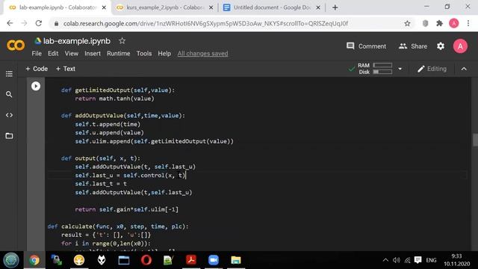Click the site lock icon in address bar
Screen dimensions: 478x269
point(56,23)
